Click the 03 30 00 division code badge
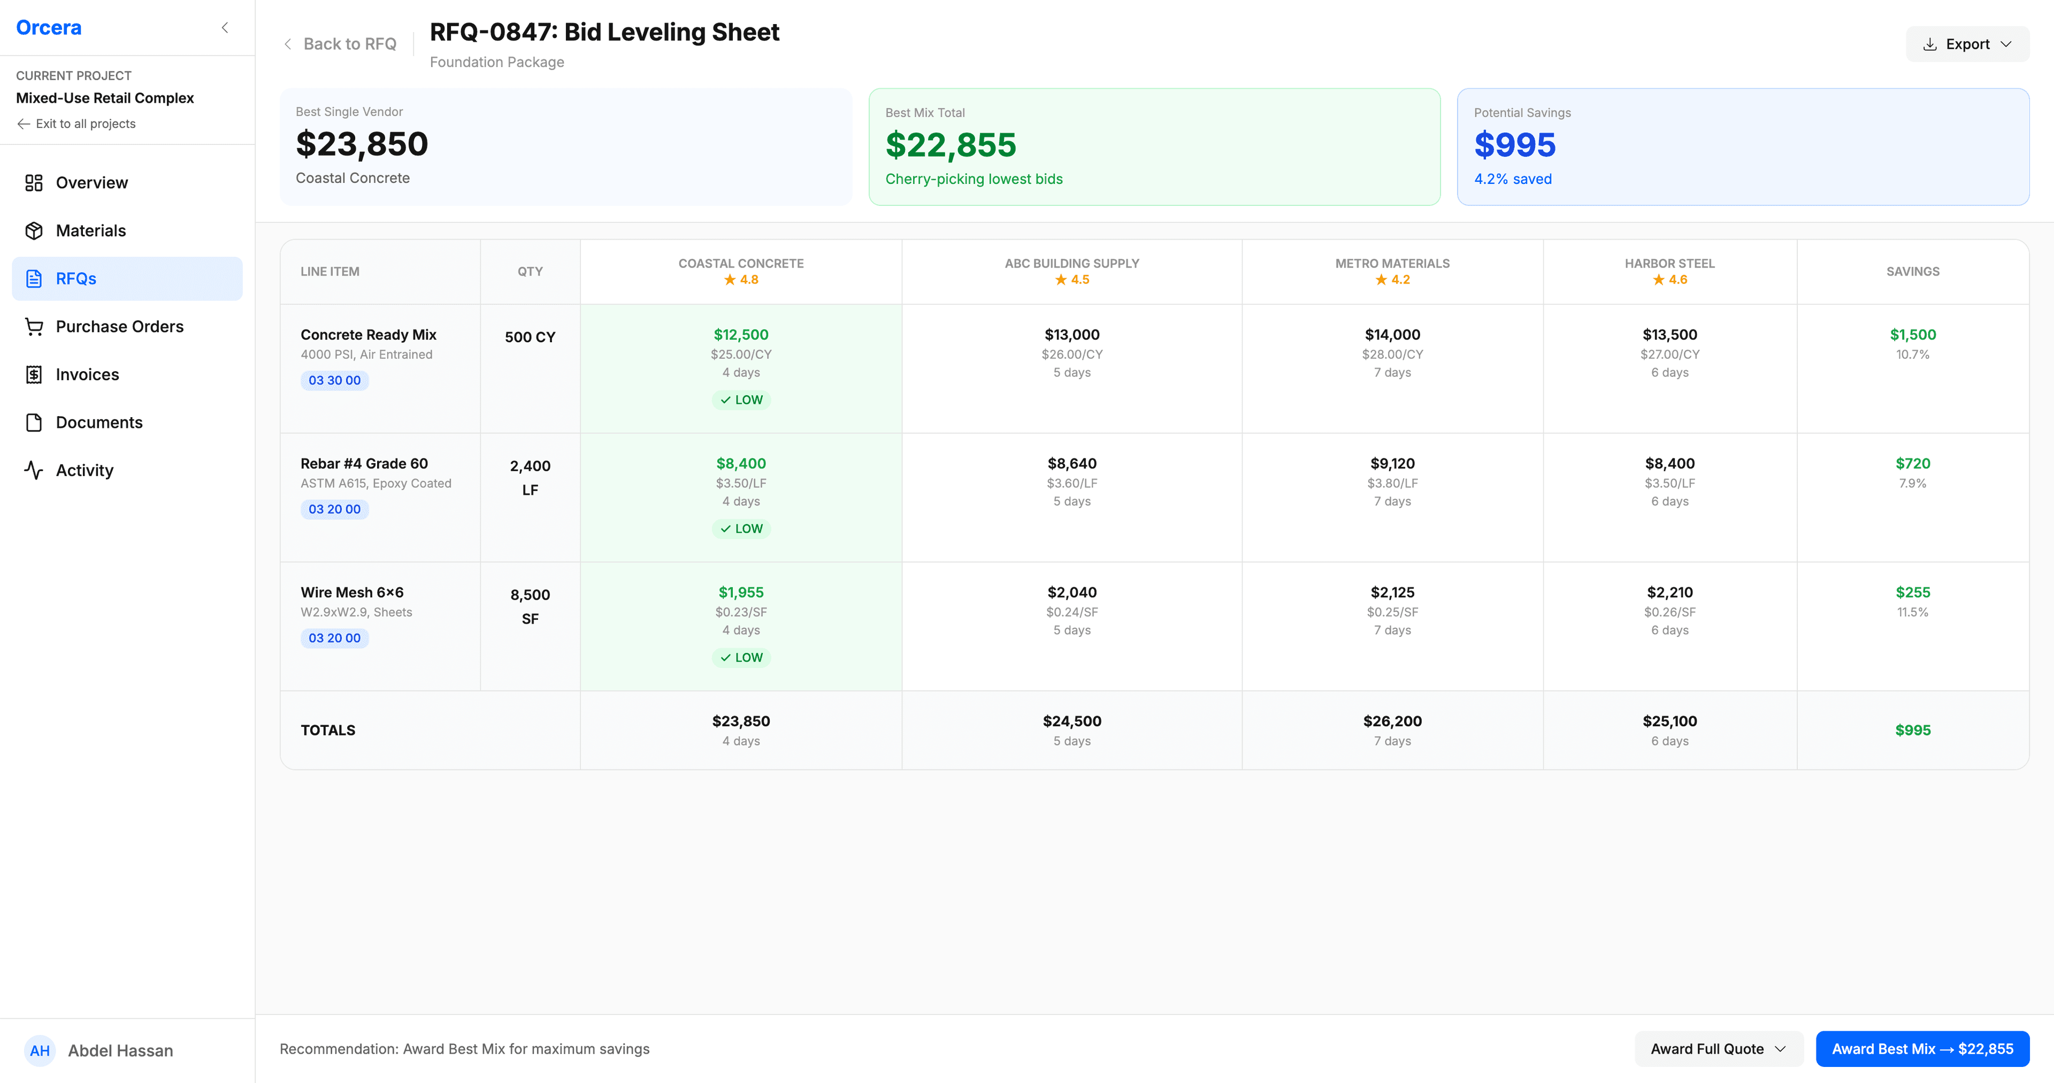The height and width of the screenshot is (1083, 2054). click(334, 380)
